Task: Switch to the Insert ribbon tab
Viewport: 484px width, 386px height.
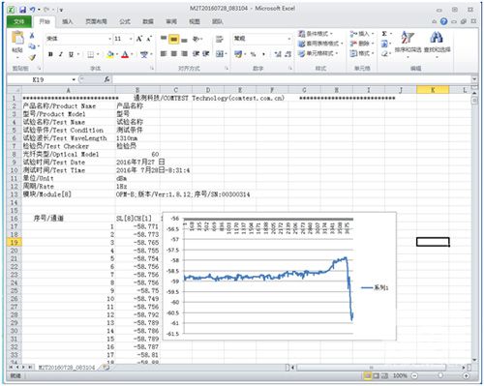Action: pos(67,21)
